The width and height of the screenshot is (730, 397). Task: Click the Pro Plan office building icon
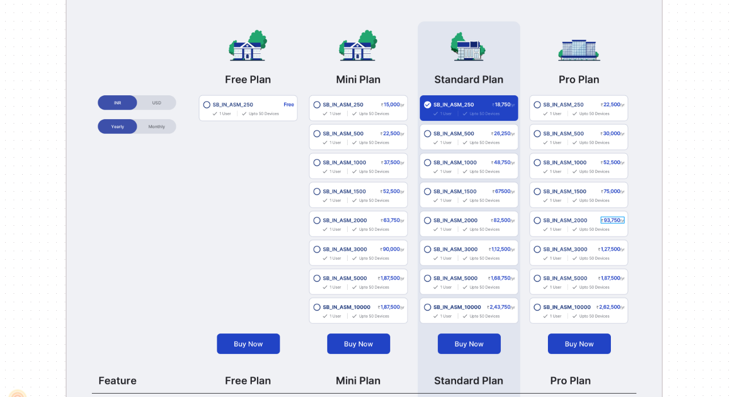[x=579, y=50]
